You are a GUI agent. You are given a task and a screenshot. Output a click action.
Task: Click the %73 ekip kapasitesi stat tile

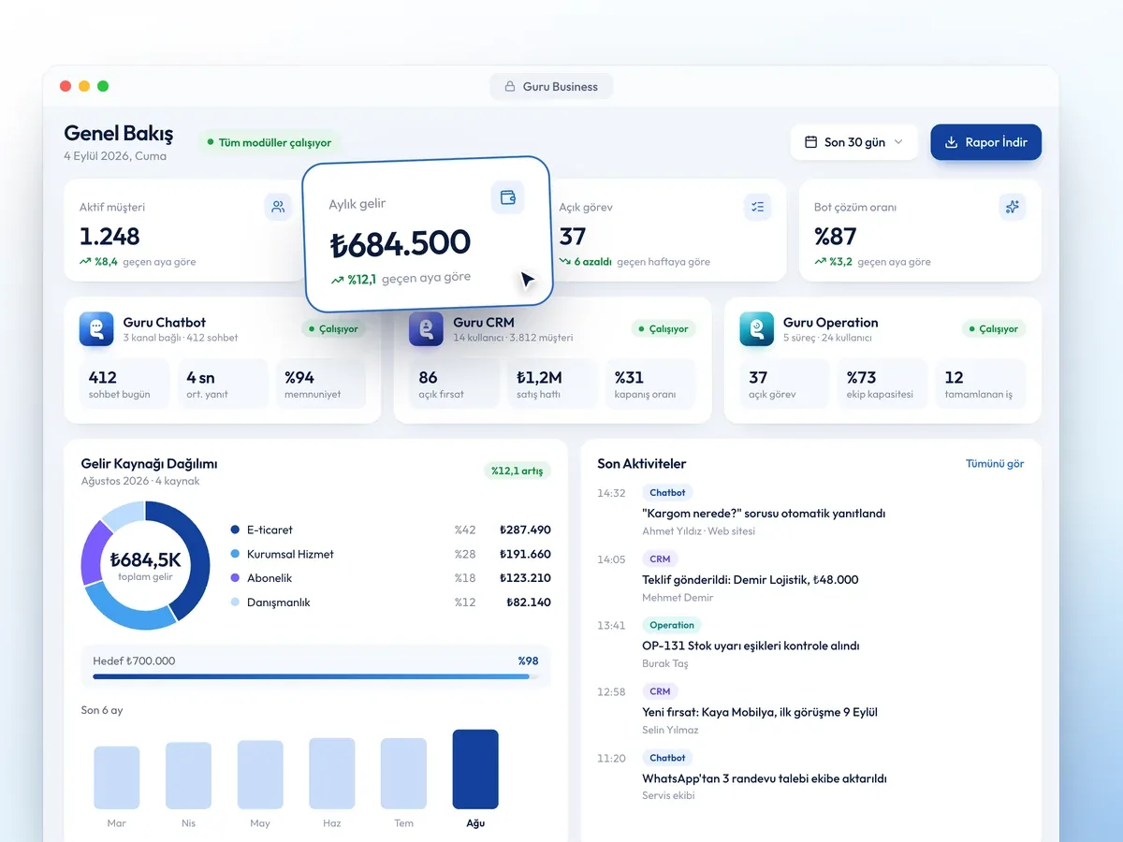point(882,384)
